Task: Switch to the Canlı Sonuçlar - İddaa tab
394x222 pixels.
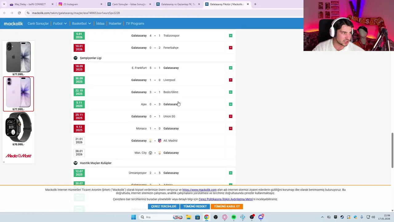Action: (129, 4)
